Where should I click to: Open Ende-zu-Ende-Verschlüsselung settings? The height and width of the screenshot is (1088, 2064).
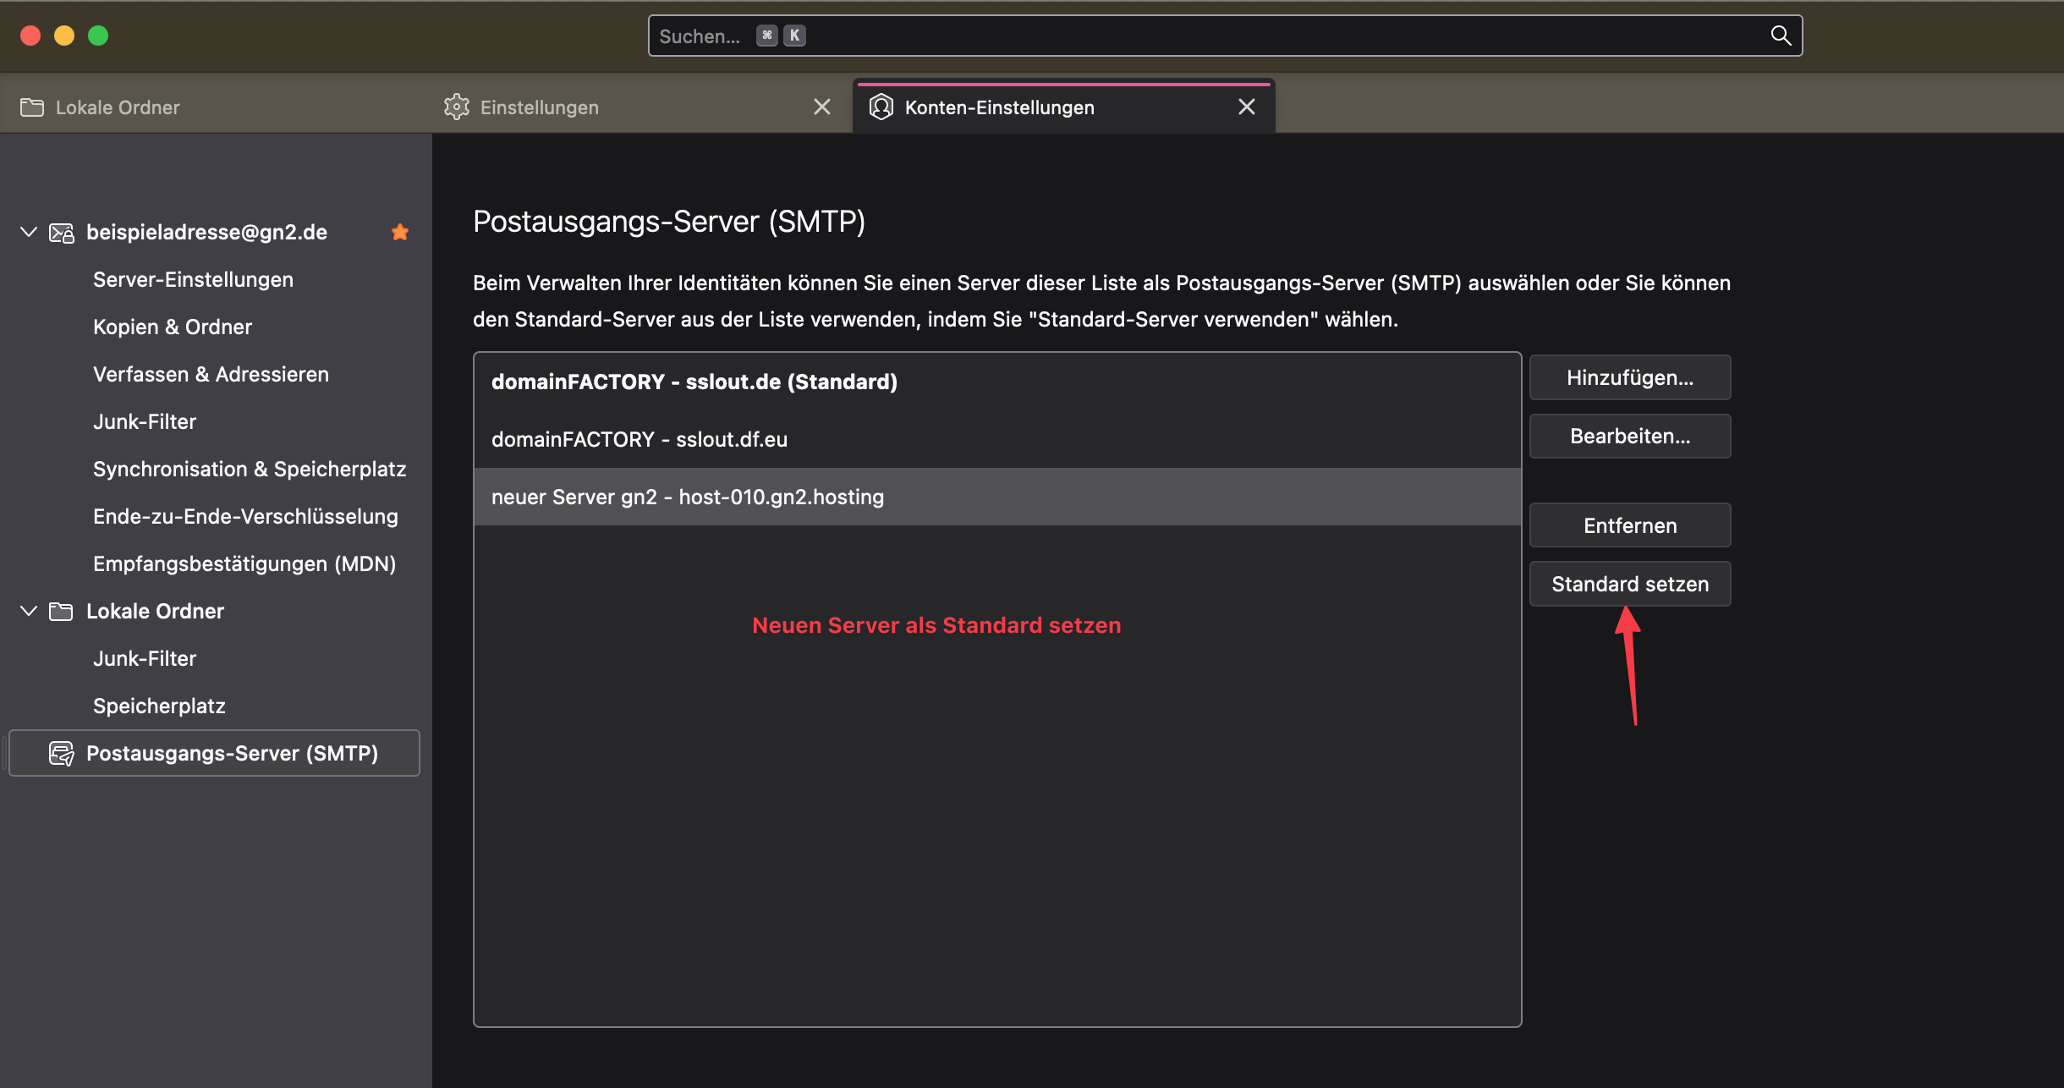click(245, 516)
